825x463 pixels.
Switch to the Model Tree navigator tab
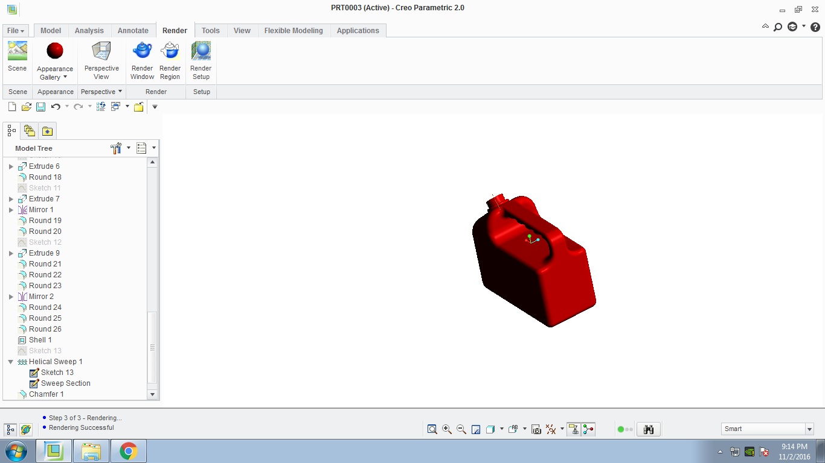point(11,130)
